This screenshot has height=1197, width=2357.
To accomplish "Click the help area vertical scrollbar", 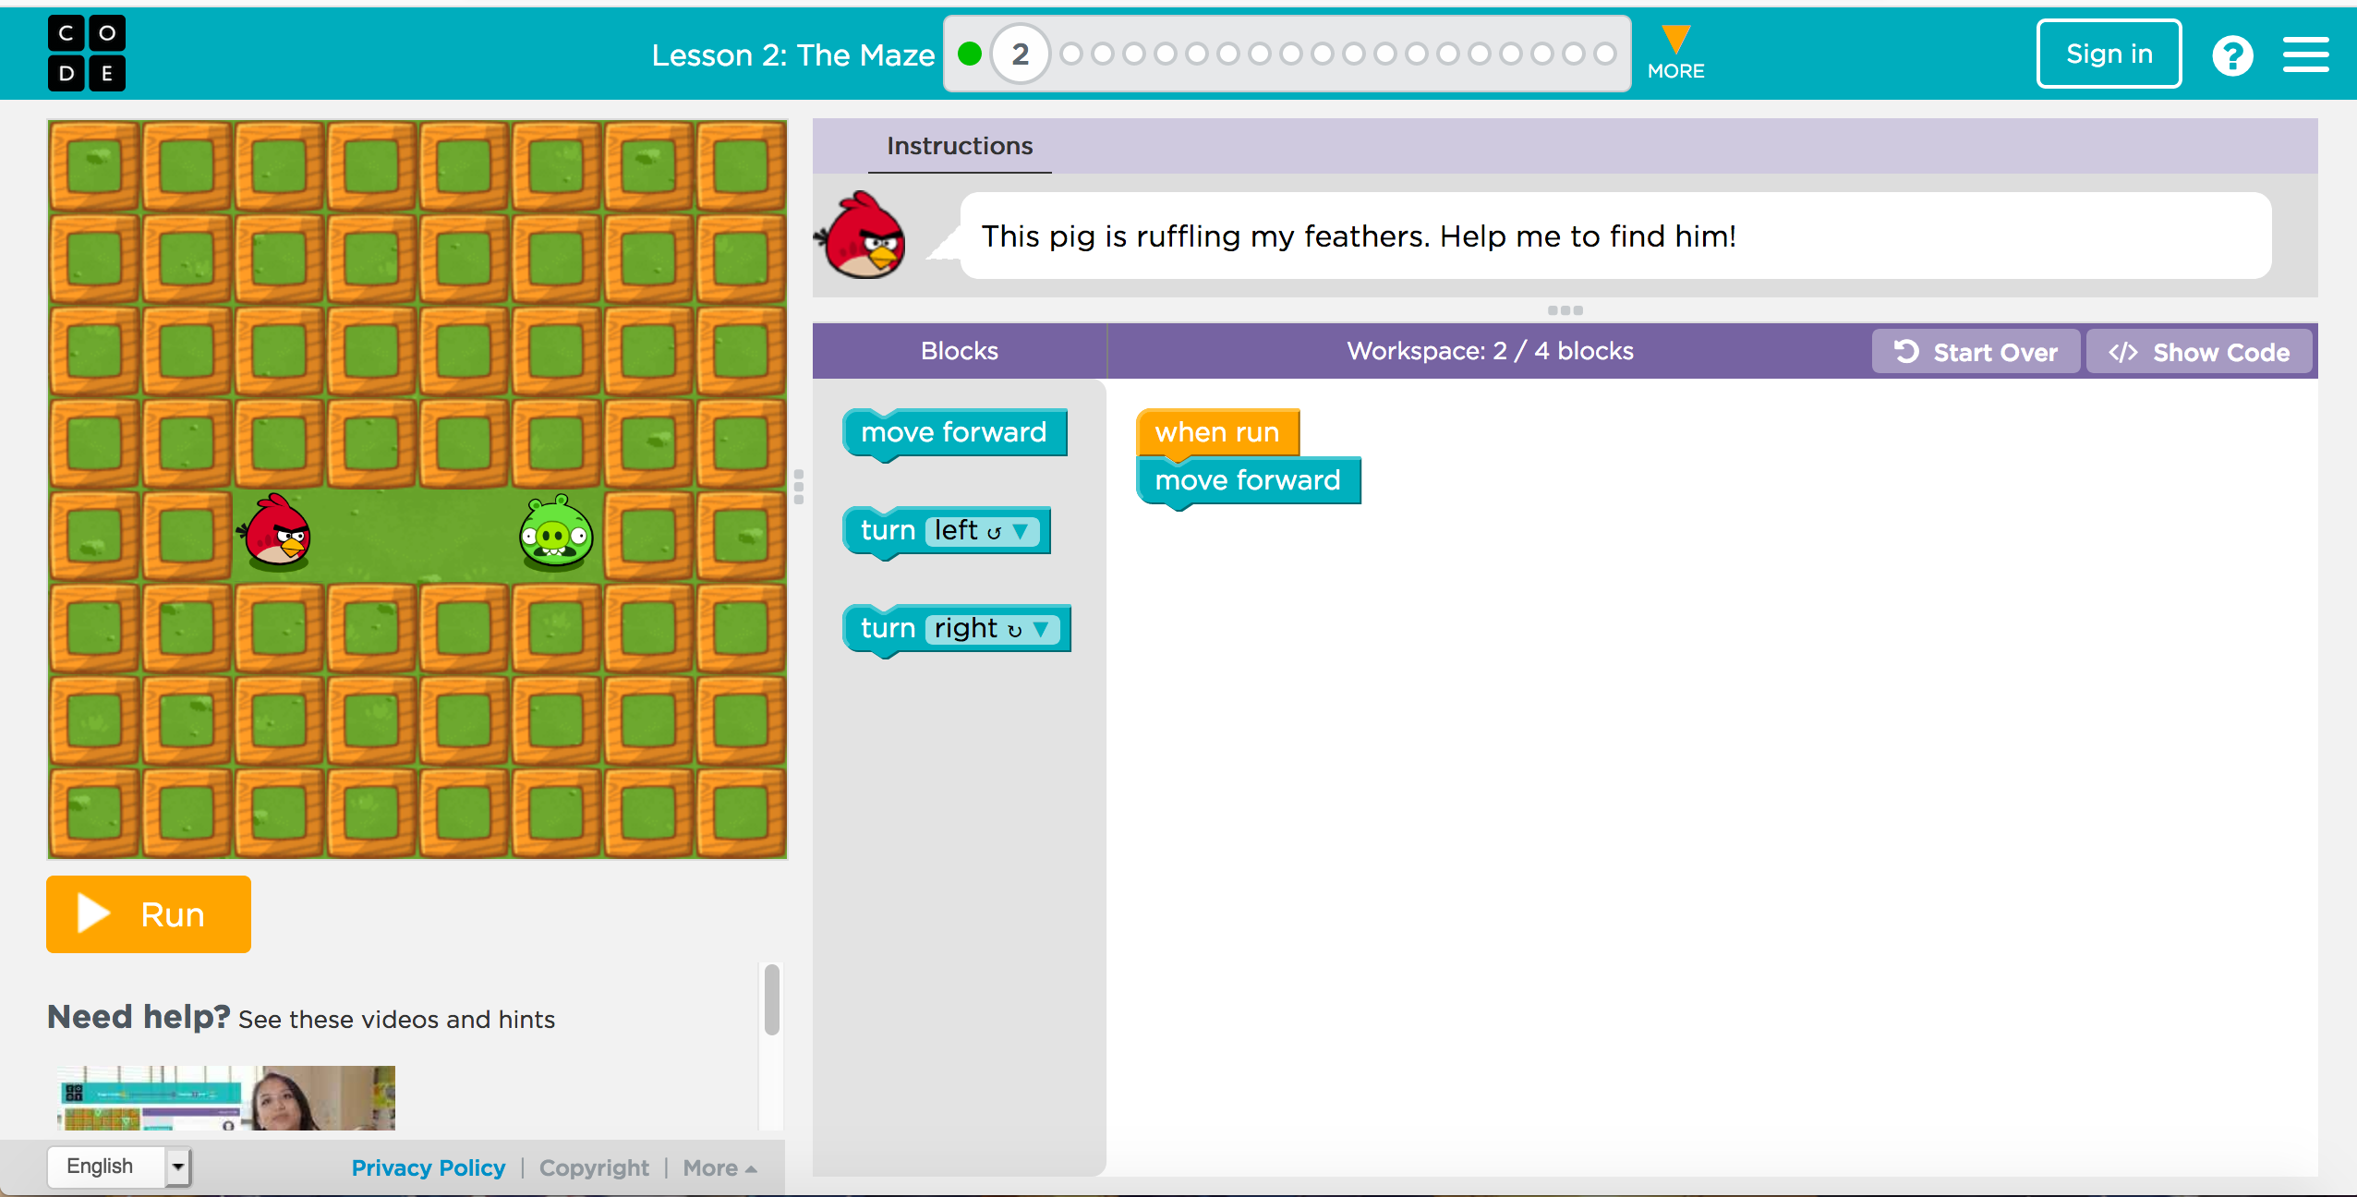I will (772, 1000).
